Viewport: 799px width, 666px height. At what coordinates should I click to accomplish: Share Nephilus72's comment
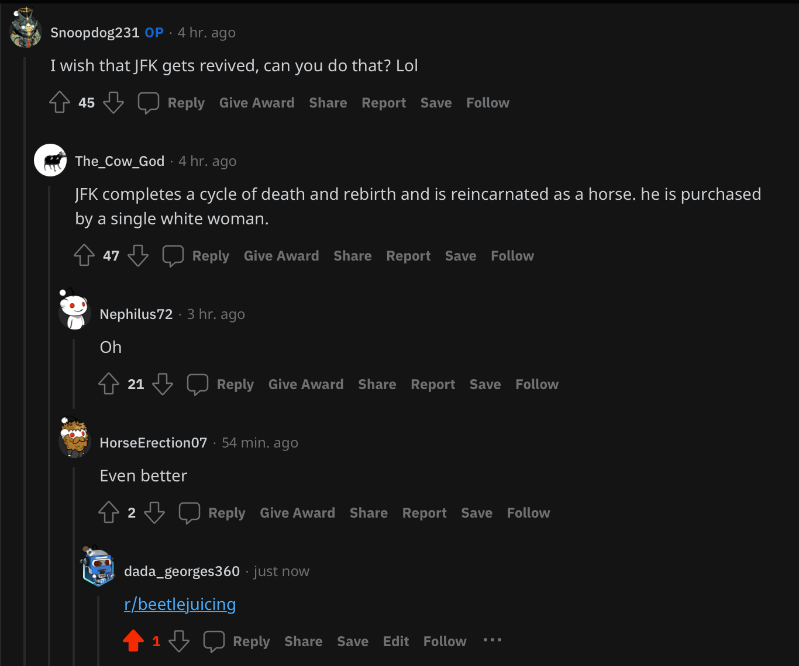377,384
